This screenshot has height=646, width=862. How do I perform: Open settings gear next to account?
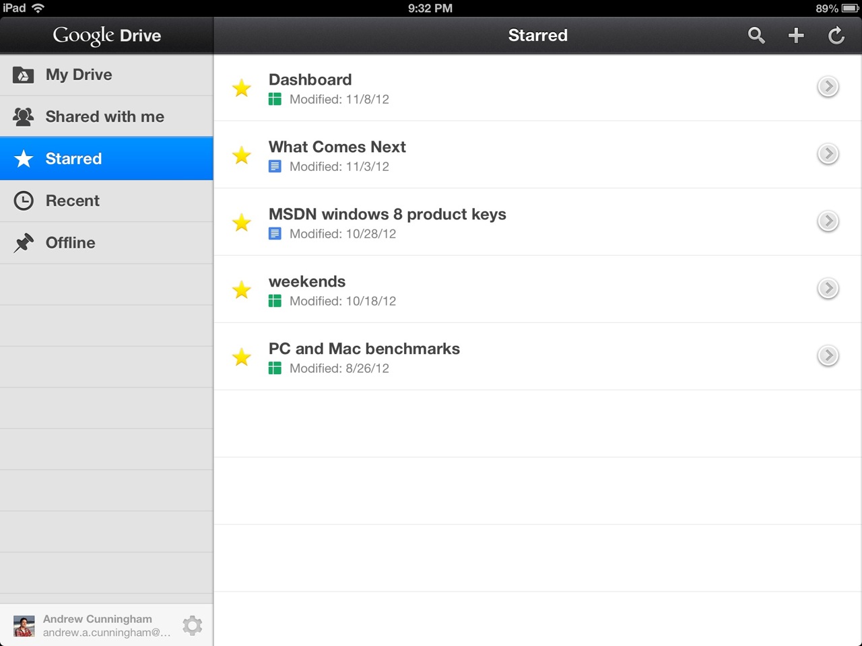coord(193,625)
